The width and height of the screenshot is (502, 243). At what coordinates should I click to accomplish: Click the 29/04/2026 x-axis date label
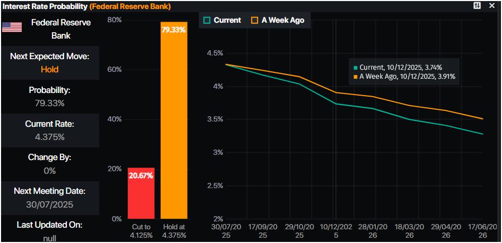(446, 230)
